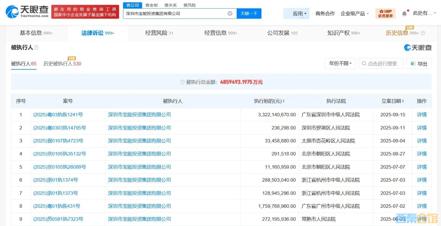Viewport: 441px width, 226px height.
Task: Switch to 查公司 search tab
Action: point(133,5)
